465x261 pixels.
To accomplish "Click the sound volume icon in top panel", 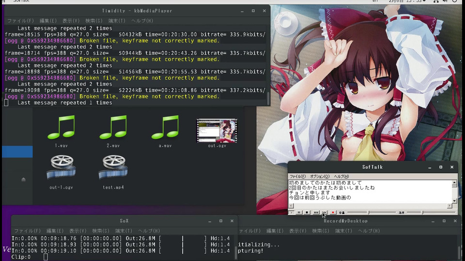I will 445,1.
